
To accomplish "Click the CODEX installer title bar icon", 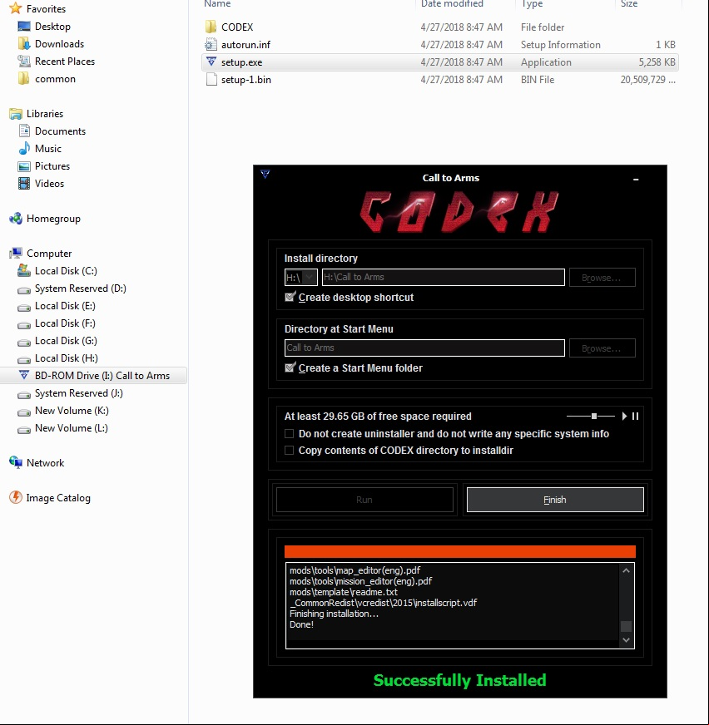I will [265, 175].
